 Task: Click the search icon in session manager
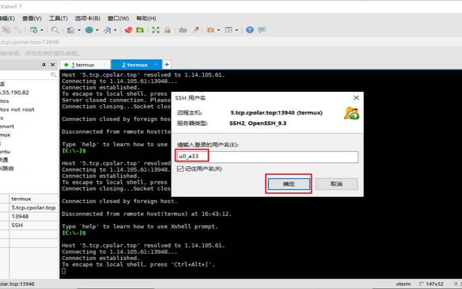pyautogui.click(x=53, y=75)
